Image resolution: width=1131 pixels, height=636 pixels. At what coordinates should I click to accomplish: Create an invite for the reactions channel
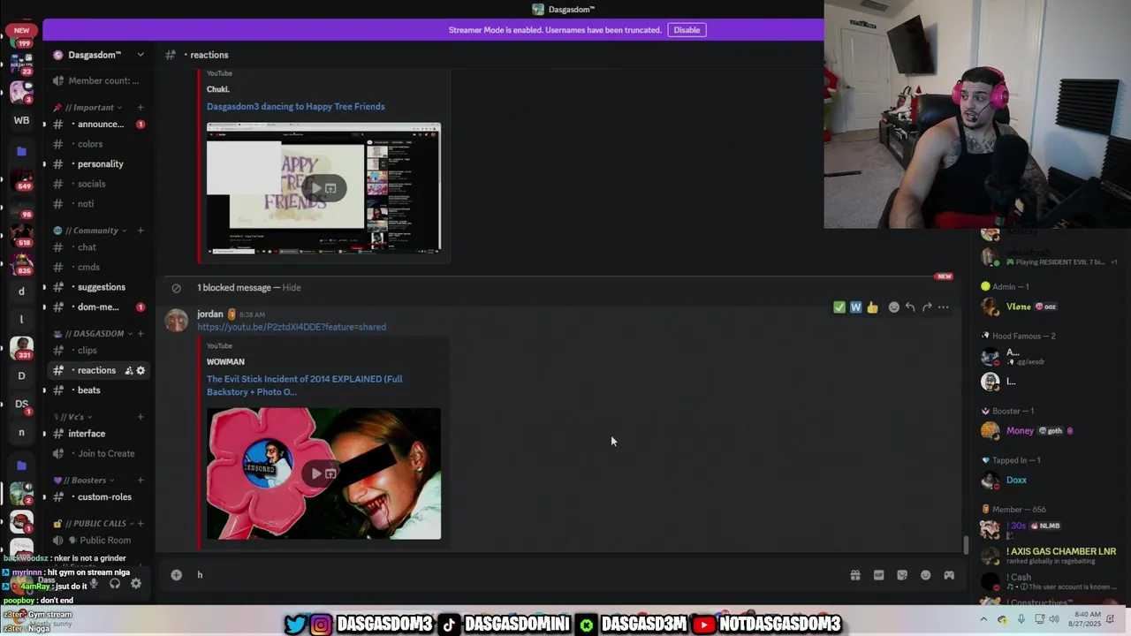[128, 370]
